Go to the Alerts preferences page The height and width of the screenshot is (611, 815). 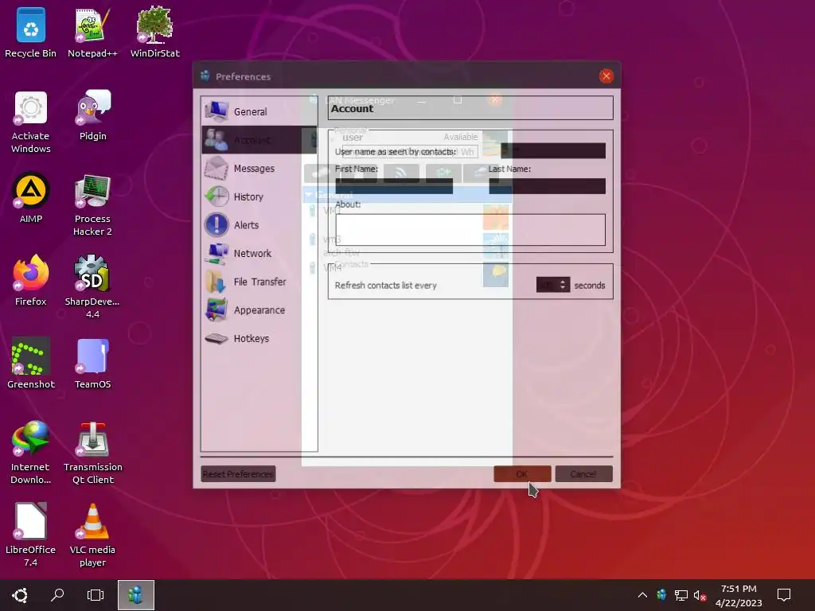click(x=259, y=225)
